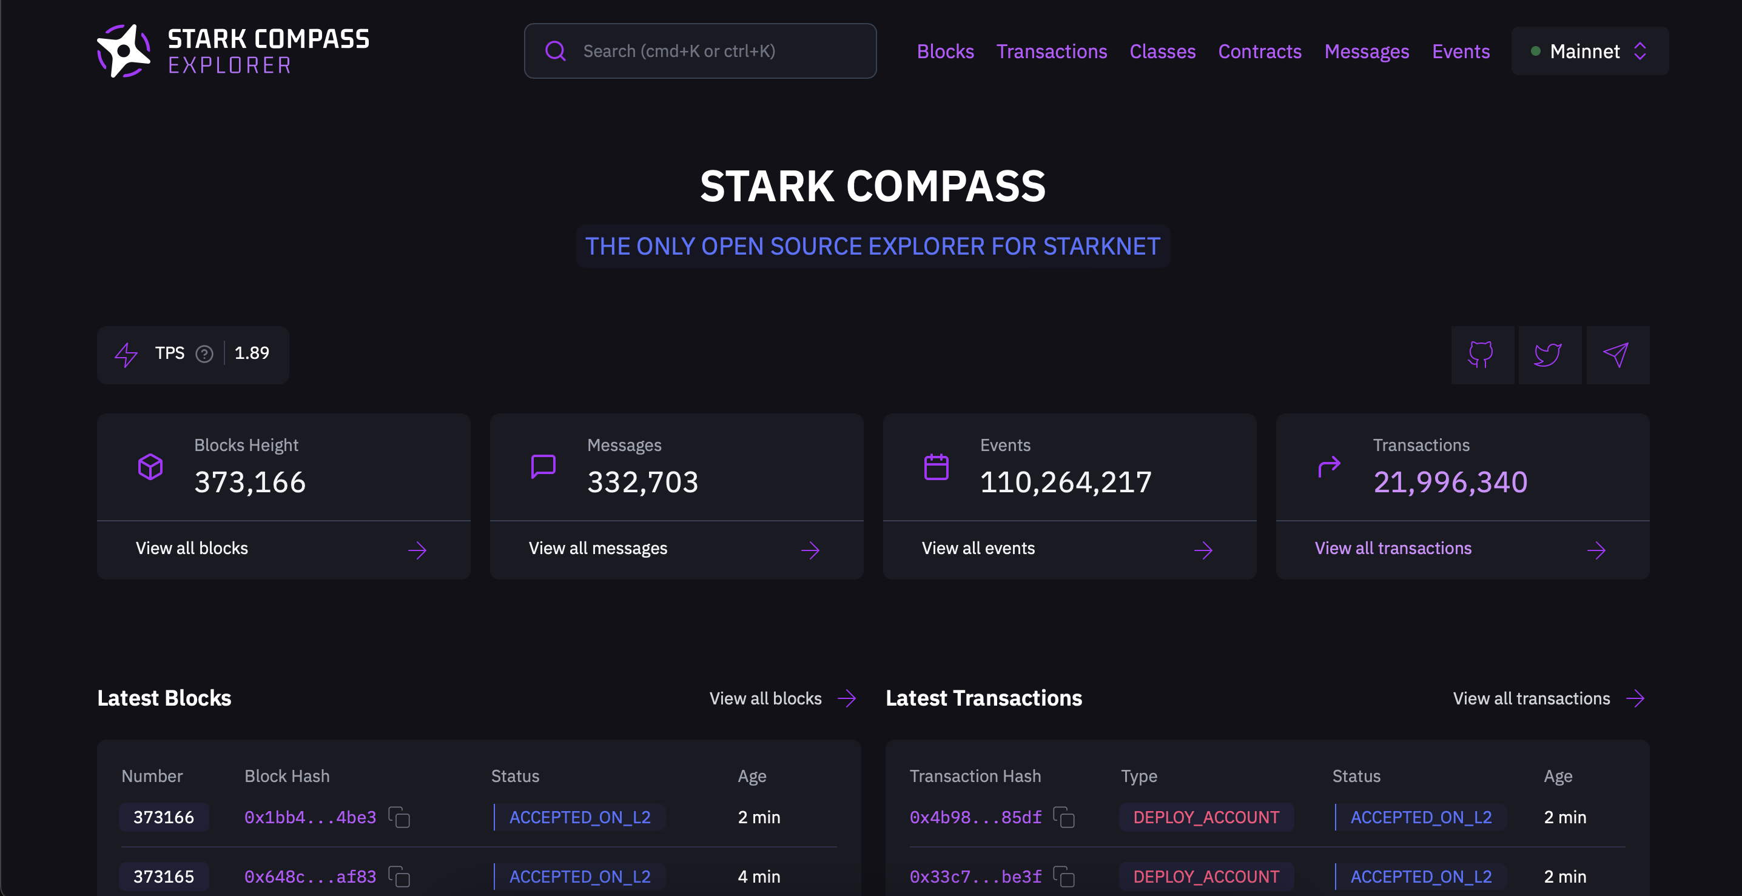This screenshot has width=1742, height=896.
Task: Click the Stark Compass Explorer logo
Action: pos(234,52)
